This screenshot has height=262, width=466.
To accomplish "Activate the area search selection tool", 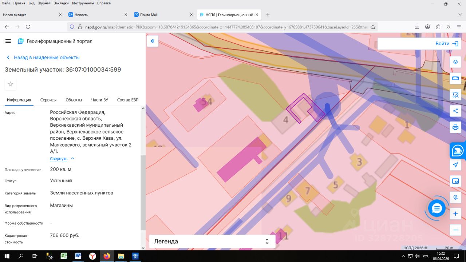I will click(x=455, y=95).
